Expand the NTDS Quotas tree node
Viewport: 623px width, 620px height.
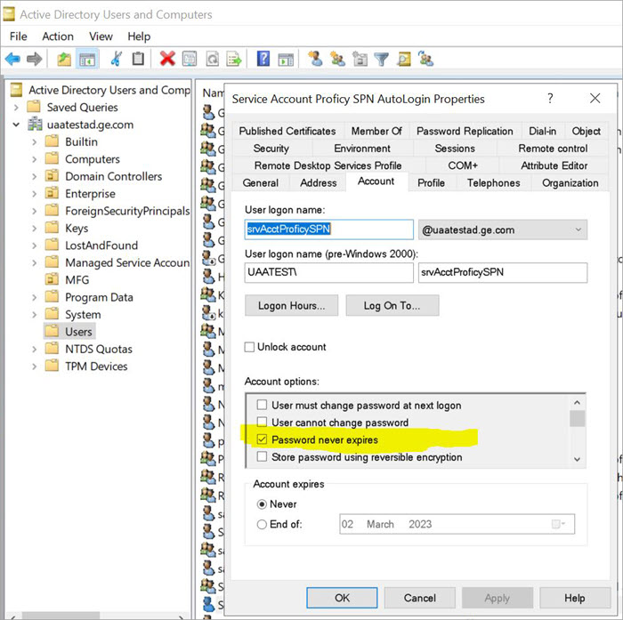coord(34,349)
